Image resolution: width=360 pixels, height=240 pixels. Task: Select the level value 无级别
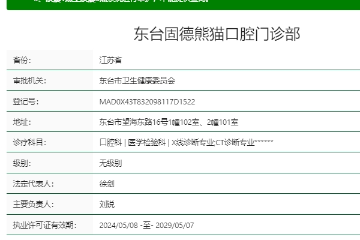point(110,163)
